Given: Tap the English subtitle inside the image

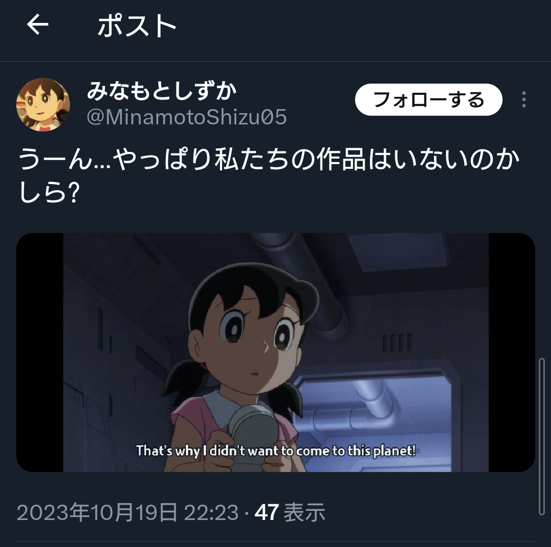Looking at the screenshot, I should click(275, 451).
